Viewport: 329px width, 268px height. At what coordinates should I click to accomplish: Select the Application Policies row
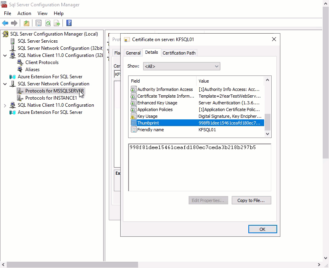click(x=197, y=109)
